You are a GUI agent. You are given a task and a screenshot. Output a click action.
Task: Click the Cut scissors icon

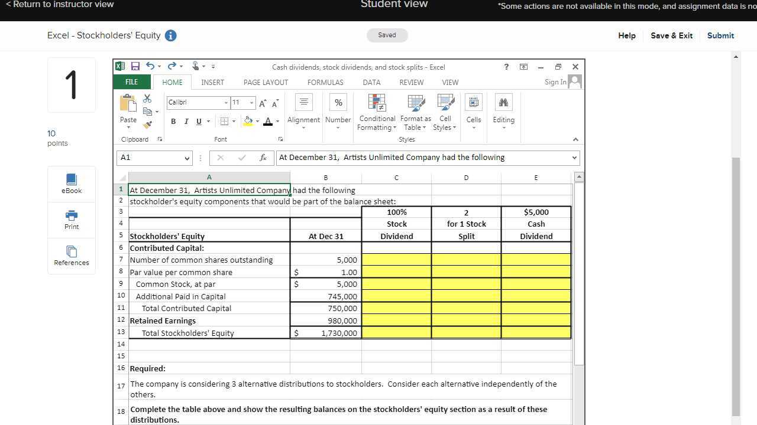(147, 99)
